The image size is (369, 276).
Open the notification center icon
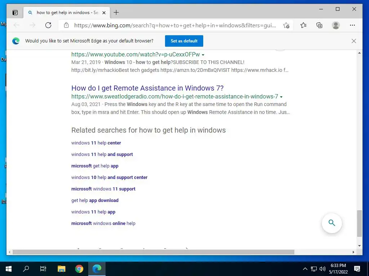pos(357,269)
